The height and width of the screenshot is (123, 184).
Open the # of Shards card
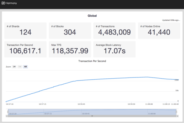pyautogui.click(x=25, y=30)
